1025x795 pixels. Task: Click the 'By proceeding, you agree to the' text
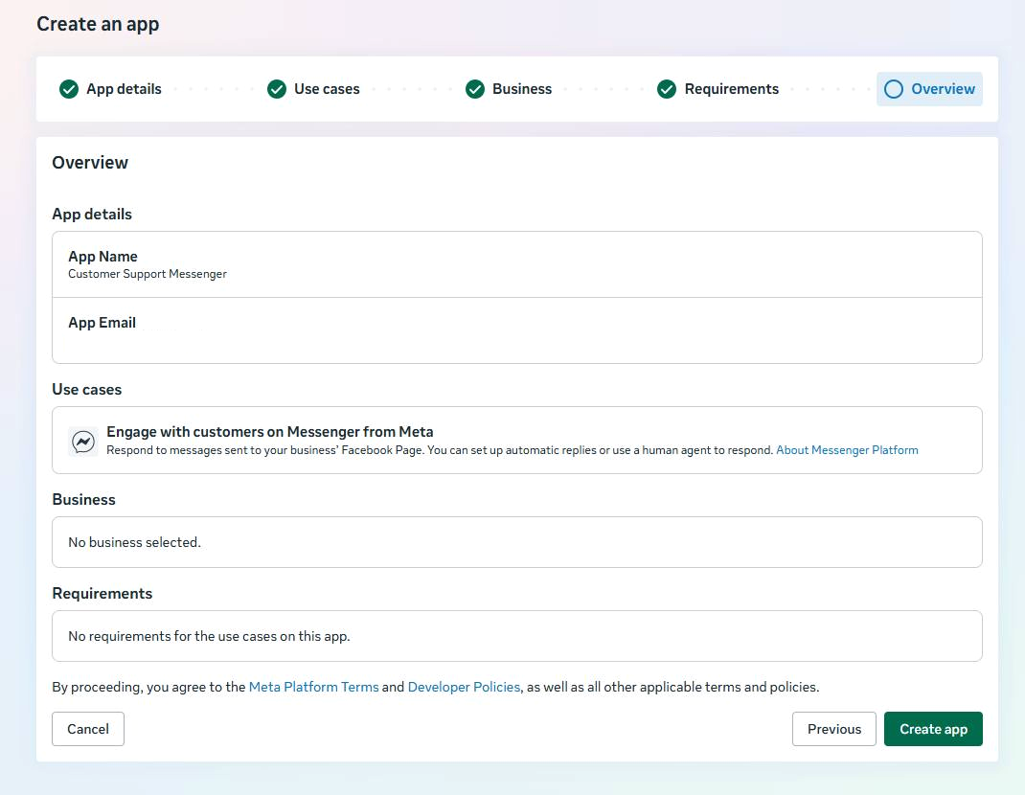(x=148, y=687)
